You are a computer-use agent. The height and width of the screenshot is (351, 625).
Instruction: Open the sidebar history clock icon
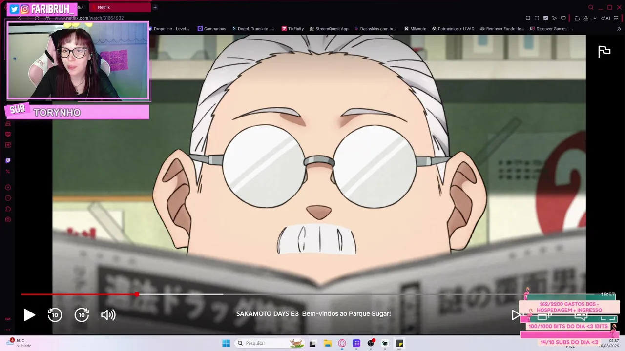click(x=8, y=198)
